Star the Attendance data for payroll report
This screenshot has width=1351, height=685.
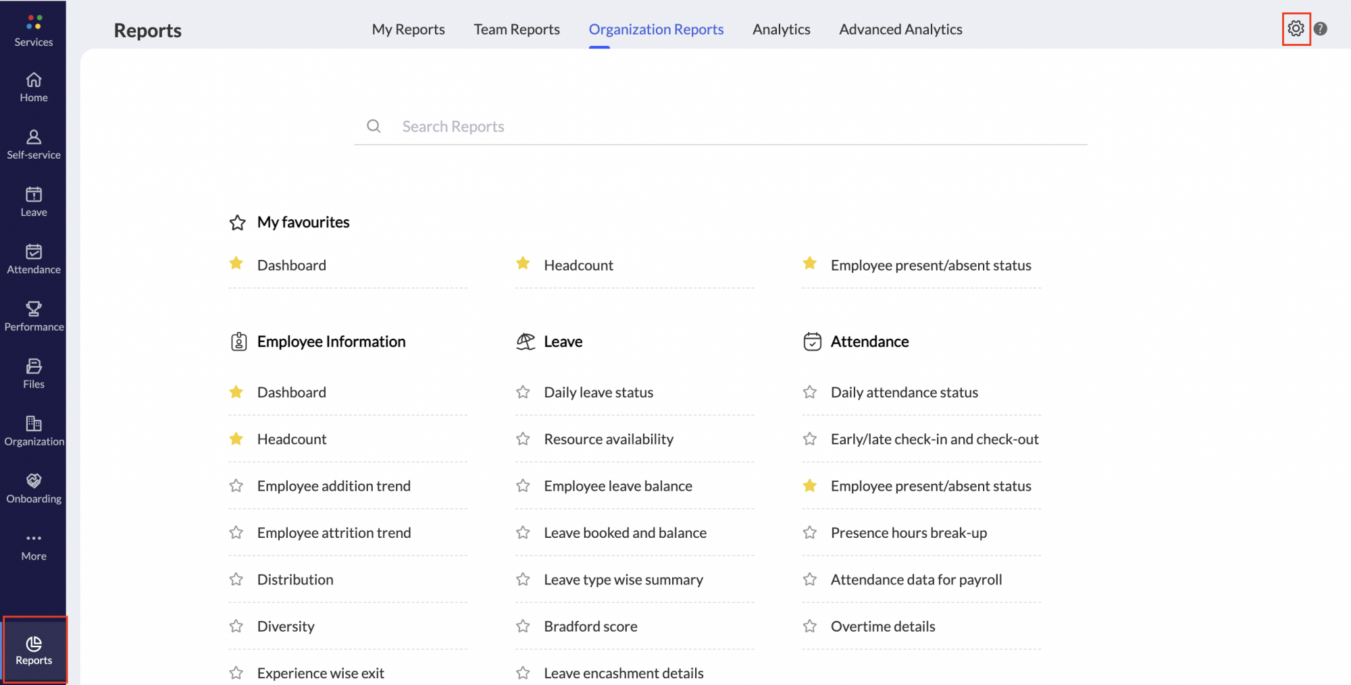pos(810,579)
